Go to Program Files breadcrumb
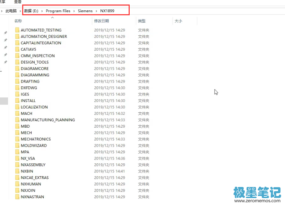Image resolution: width=285 pixels, height=205 pixels. click(58, 11)
